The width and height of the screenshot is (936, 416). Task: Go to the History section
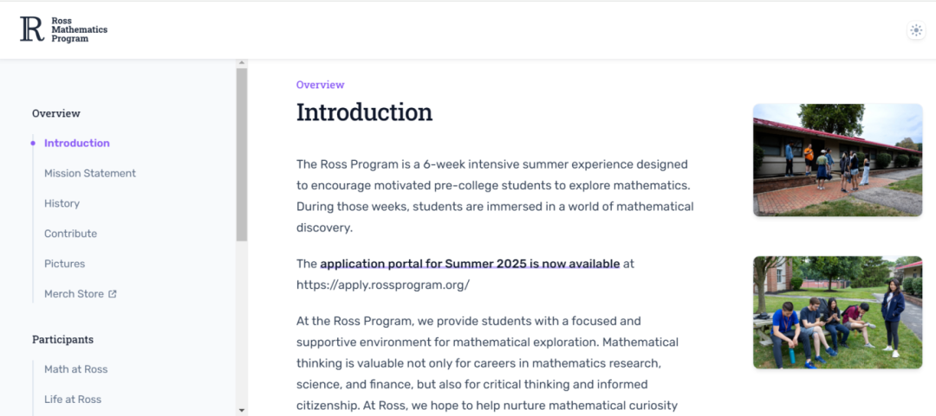[62, 203]
